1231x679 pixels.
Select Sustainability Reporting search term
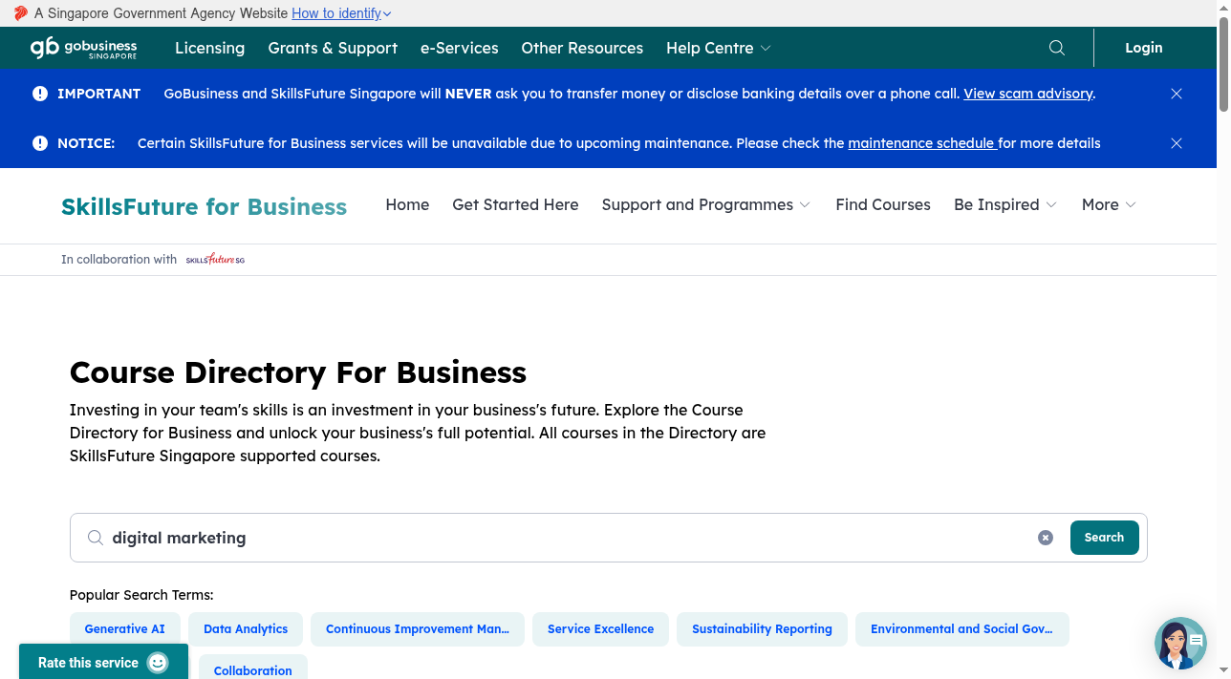pos(763,629)
